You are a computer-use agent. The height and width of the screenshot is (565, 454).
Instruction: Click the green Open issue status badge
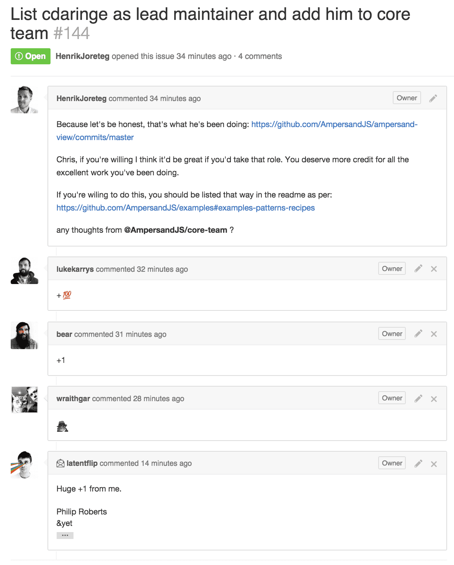pyautogui.click(x=31, y=56)
